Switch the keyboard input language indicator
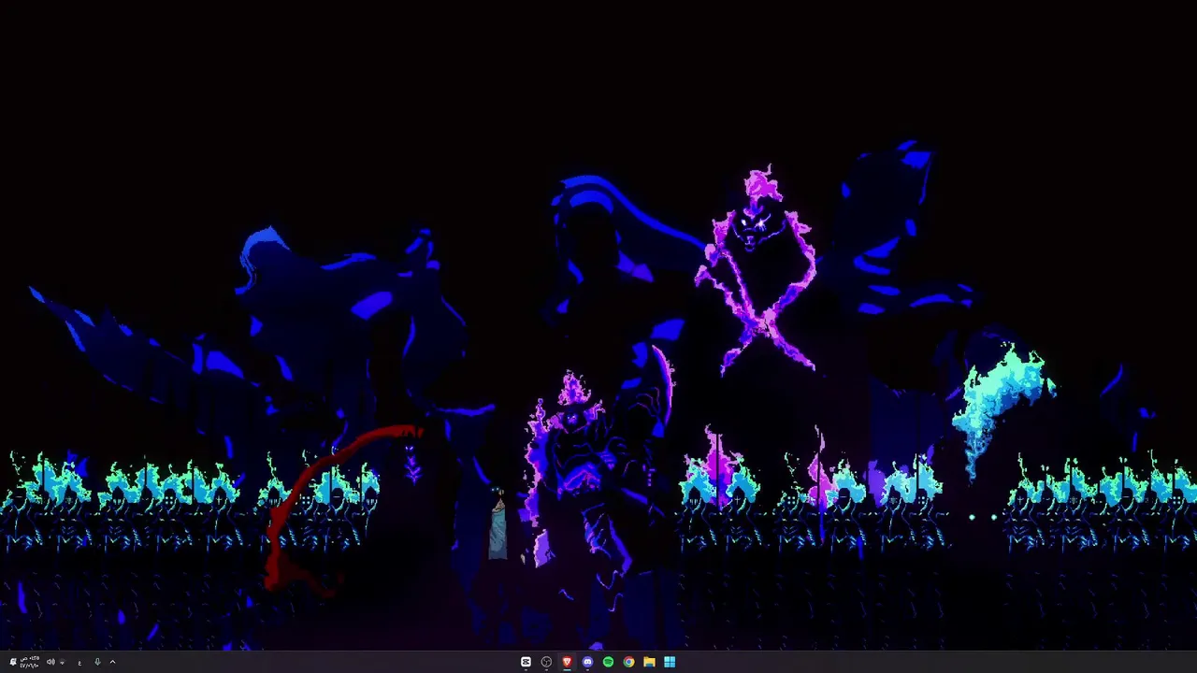Viewport: 1197px width, 673px height. tap(79, 663)
